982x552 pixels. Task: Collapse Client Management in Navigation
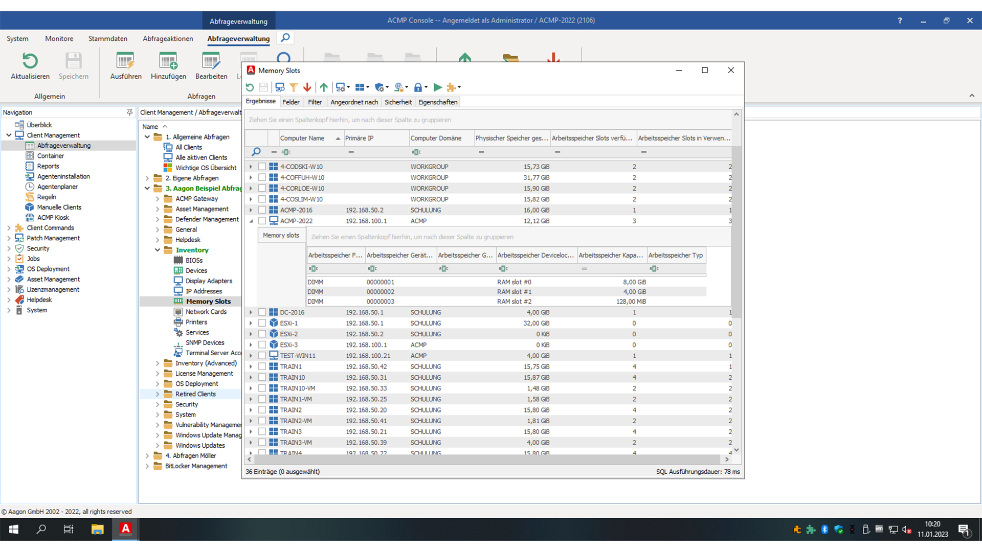click(x=9, y=135)
